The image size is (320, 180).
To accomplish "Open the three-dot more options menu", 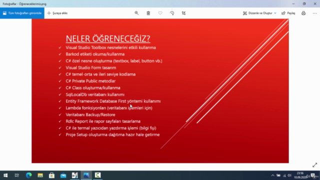I will click(314, 13).
